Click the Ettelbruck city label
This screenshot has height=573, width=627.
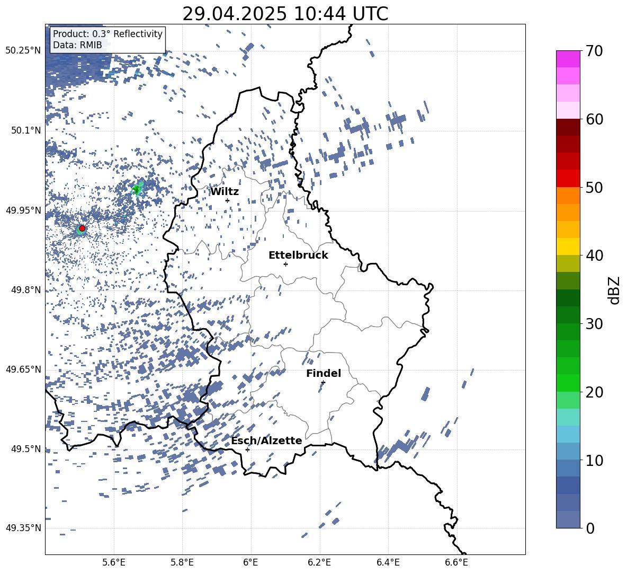pyautogui.click(x=298, y=255)
